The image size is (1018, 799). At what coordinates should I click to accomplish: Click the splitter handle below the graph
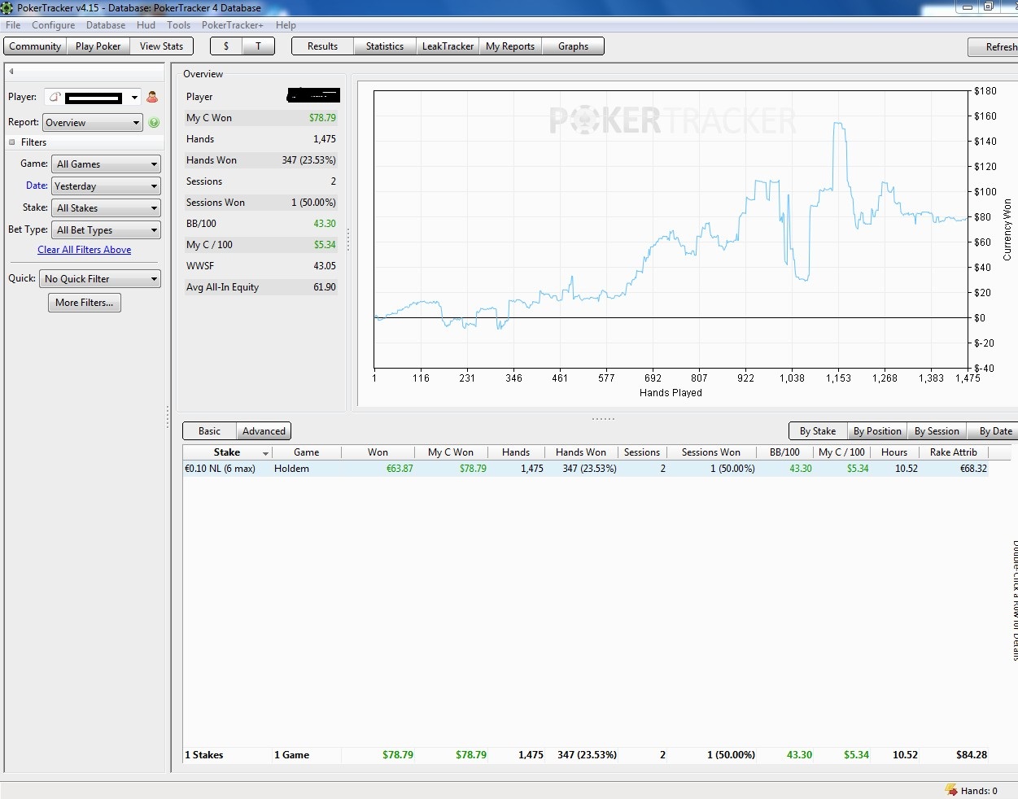[603, 418]
